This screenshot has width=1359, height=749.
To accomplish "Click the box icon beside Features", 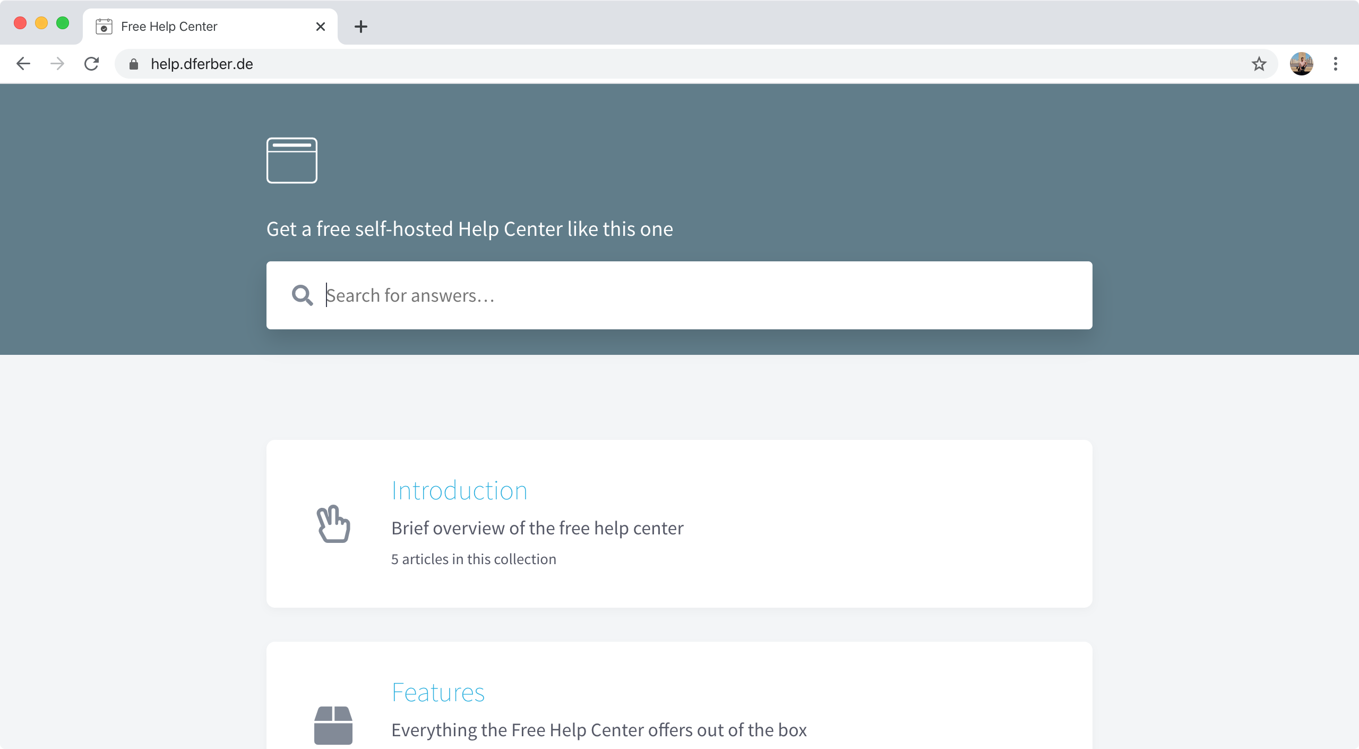I will pos(333,725).
